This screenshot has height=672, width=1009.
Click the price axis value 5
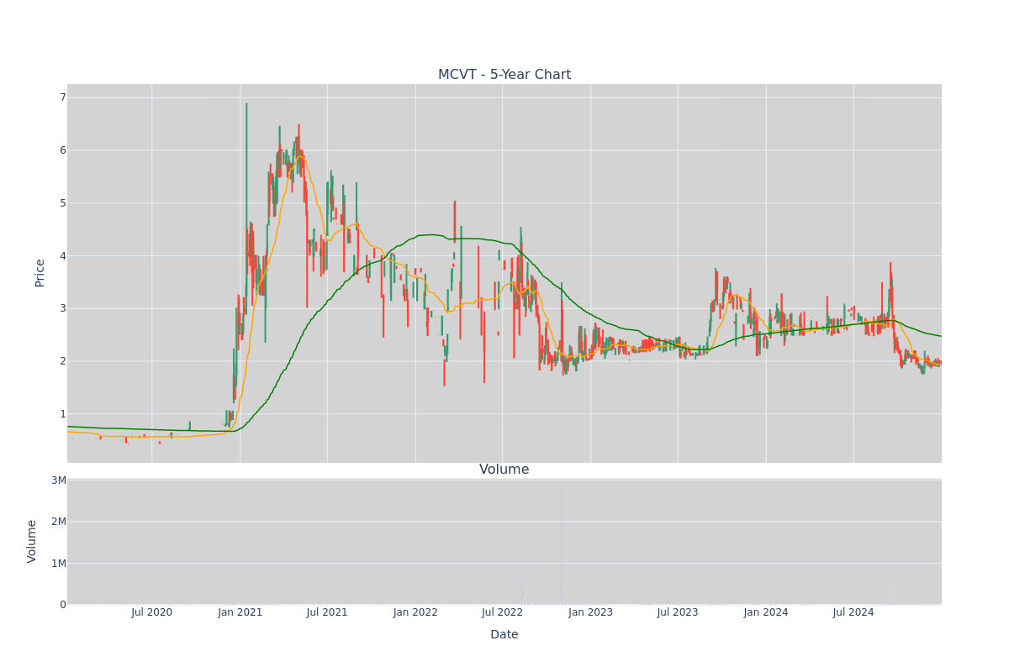pyautogui.click(x=62, y=203)
